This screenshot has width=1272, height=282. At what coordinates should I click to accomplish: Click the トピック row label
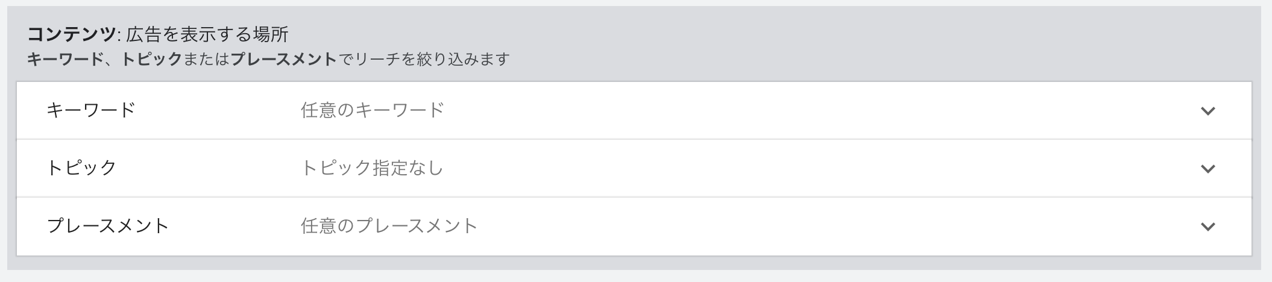(x=81, y=168)
